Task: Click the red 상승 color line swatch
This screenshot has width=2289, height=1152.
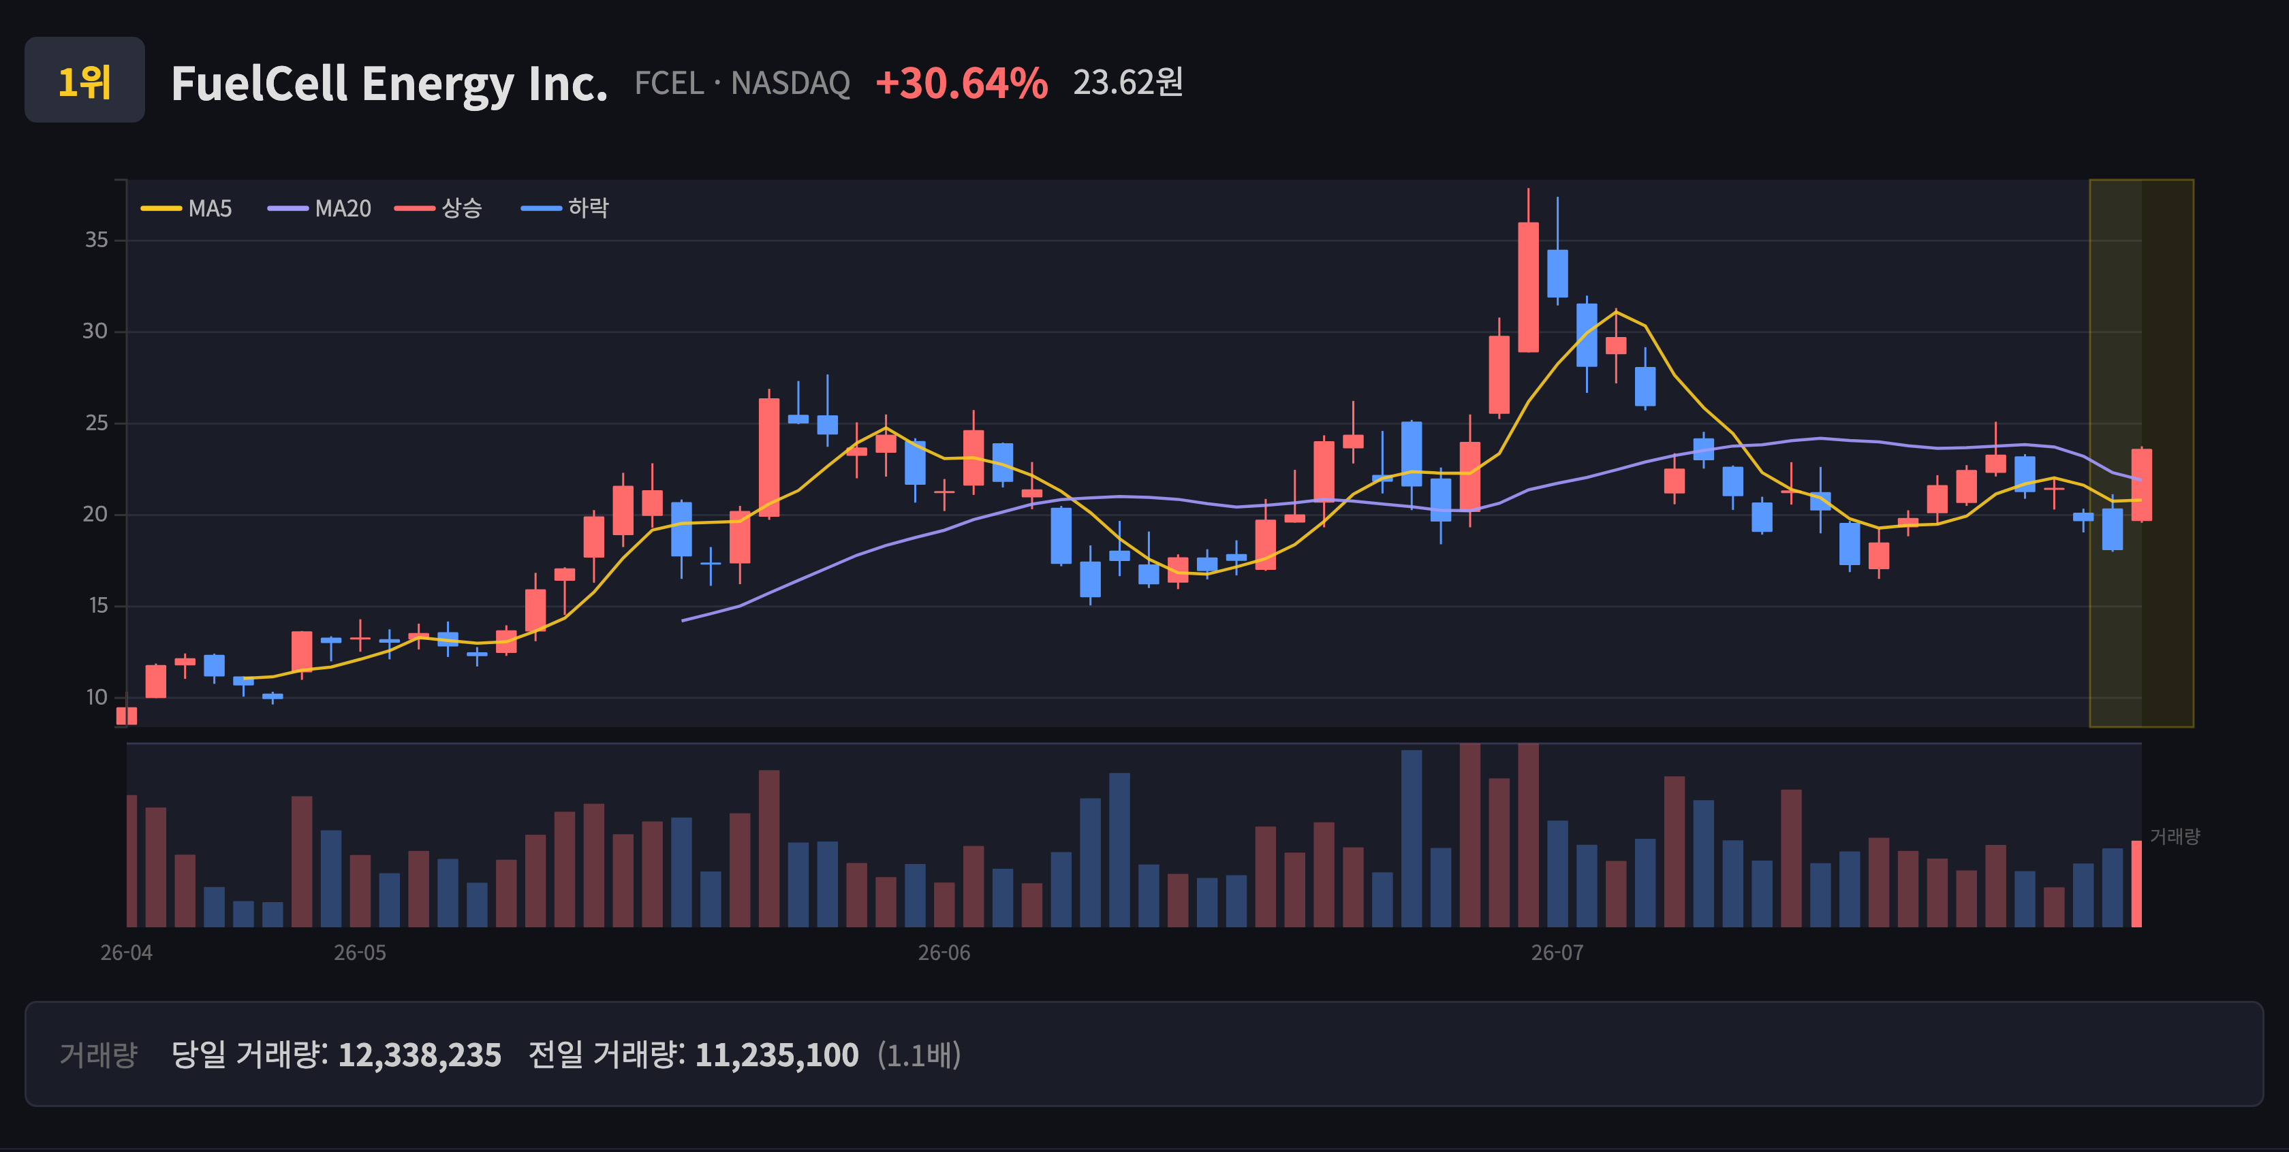Action: point(415,209)
